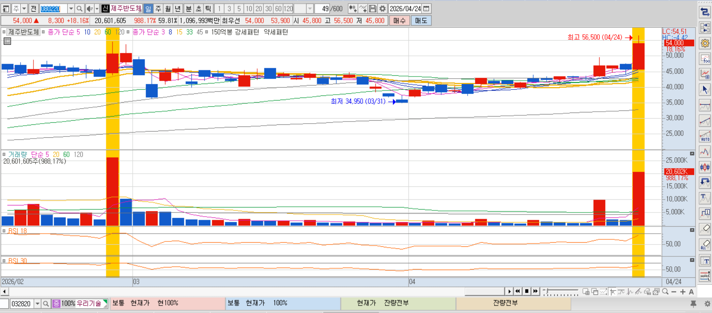Click the swap arrows icon atop right toolbar
Screen dimensions: 712x313
705,12
